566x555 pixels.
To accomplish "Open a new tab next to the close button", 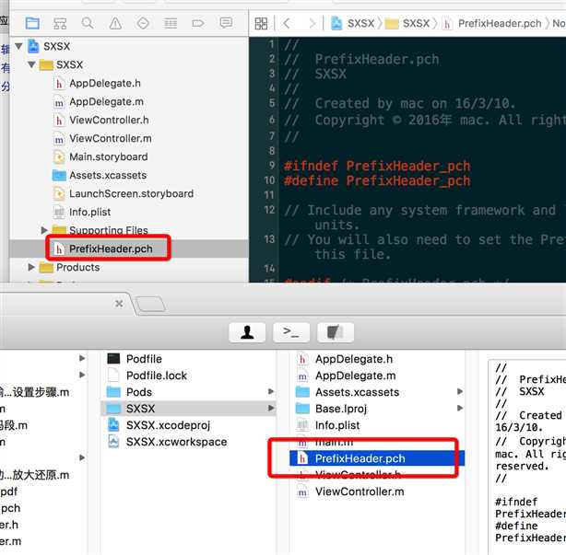I will tap(150, 304).
